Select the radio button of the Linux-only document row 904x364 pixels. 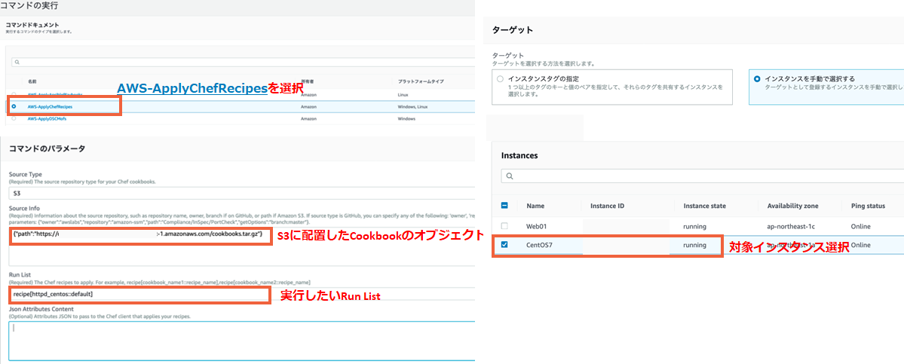[x=14, y=94]
